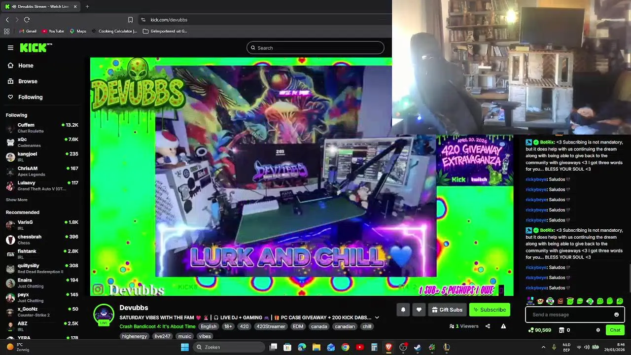Image resolution: width=631 pixels, height=355 pixels.
Task: Click the Kick search field
Action: point(315,48)
